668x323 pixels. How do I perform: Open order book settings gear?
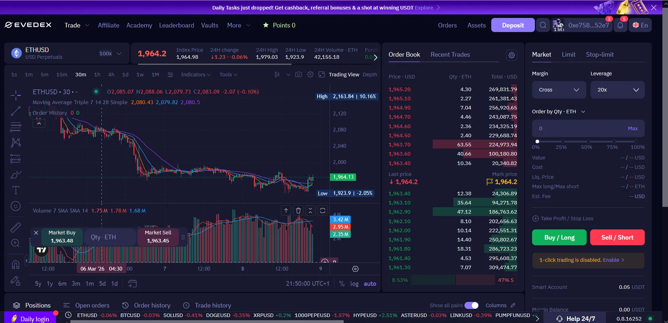512,55
